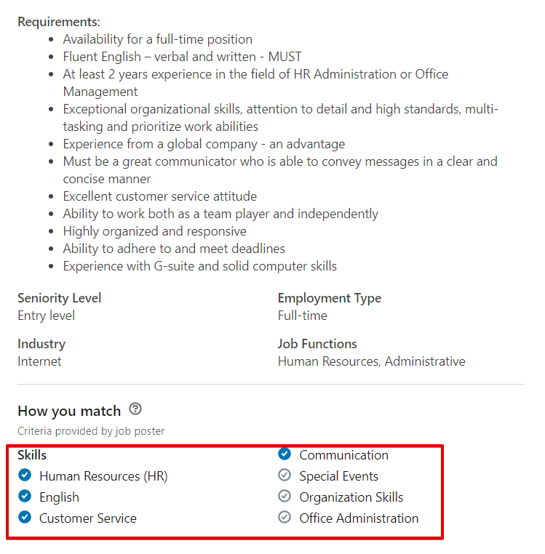This screenshot has width=545, height=554.
Task: Click the blue checkmark next to Communication
Action: click(285, 454)
